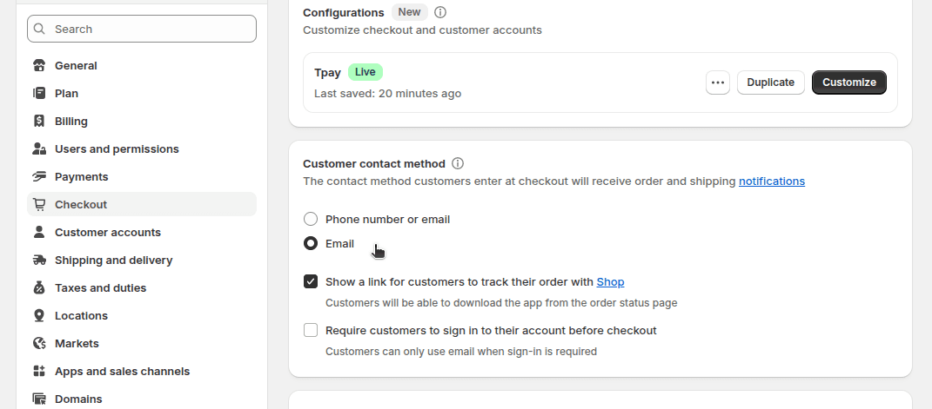The image size is (932, 409).
Task: Open Customer accounts settings
Action: (108, 233)
